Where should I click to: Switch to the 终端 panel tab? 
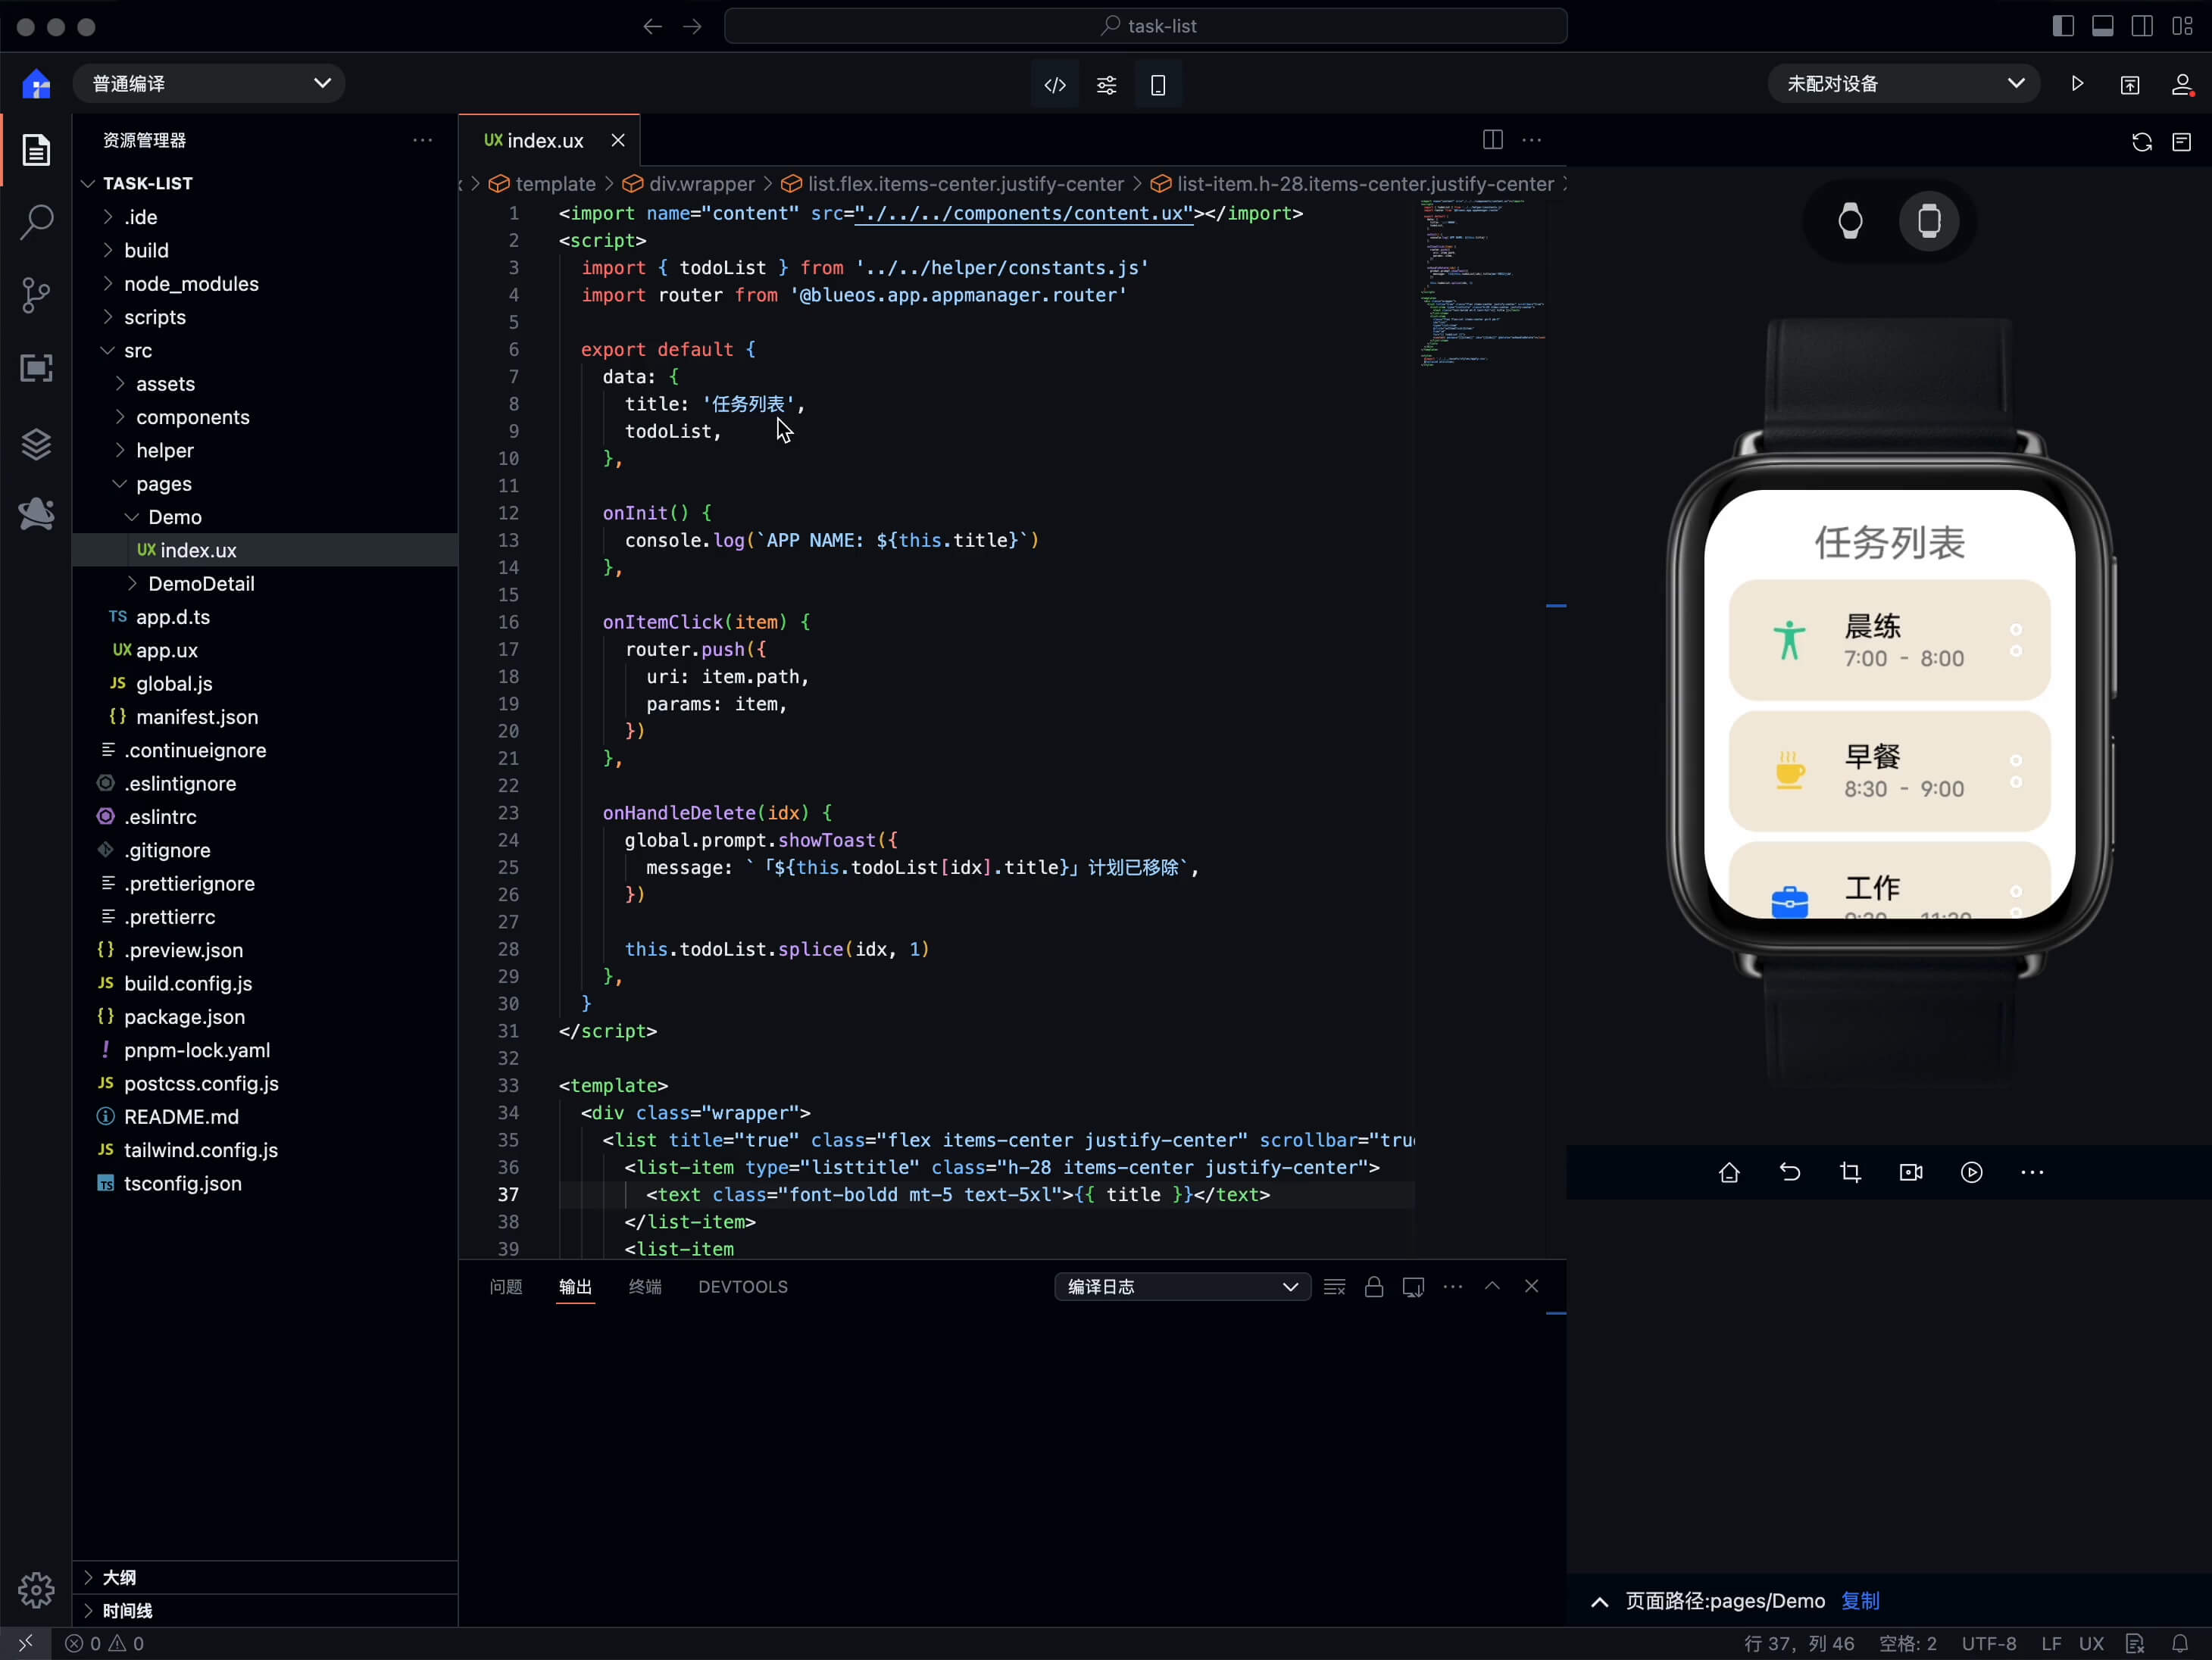click(x=644, y=1287)
